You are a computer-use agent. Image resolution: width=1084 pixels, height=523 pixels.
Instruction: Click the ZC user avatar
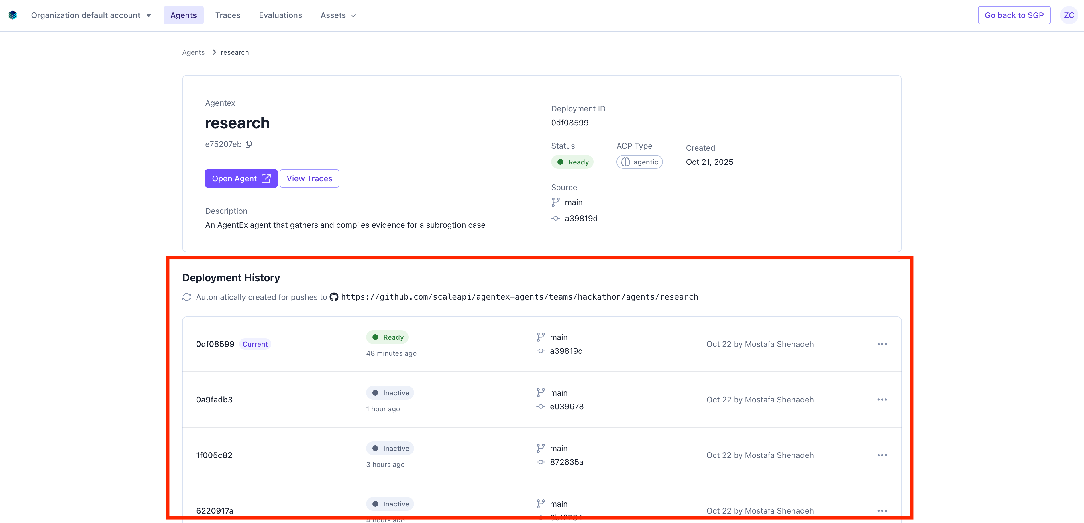1069,15
